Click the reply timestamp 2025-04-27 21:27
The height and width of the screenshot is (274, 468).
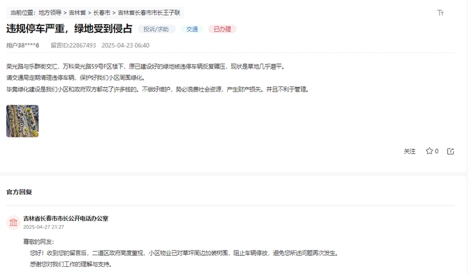(x=43, y=227)
